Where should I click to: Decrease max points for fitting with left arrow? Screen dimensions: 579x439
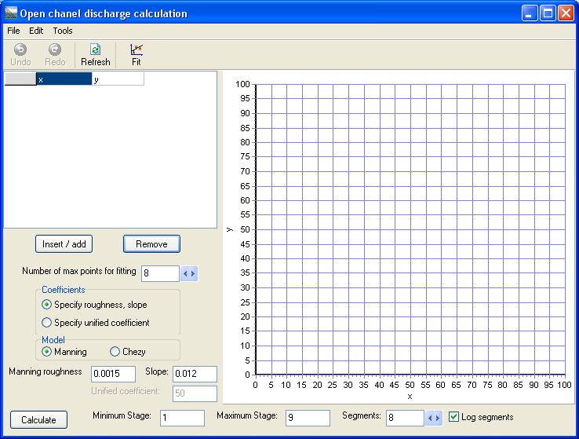pos(185,273)
